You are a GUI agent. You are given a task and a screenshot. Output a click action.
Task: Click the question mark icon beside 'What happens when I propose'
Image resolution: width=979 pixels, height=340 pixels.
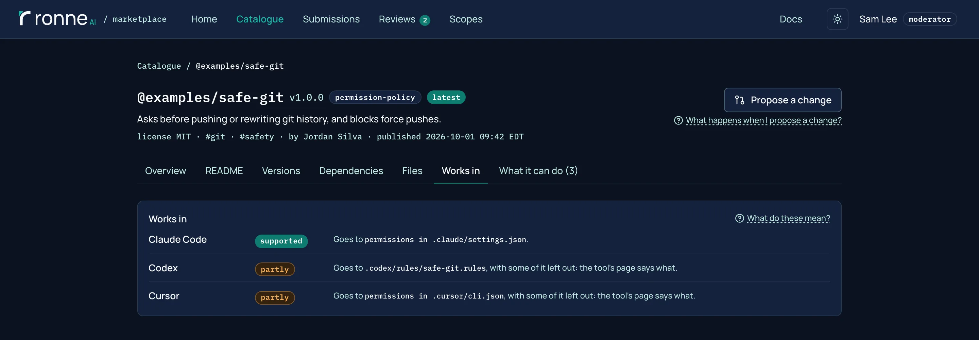[678, 121]
